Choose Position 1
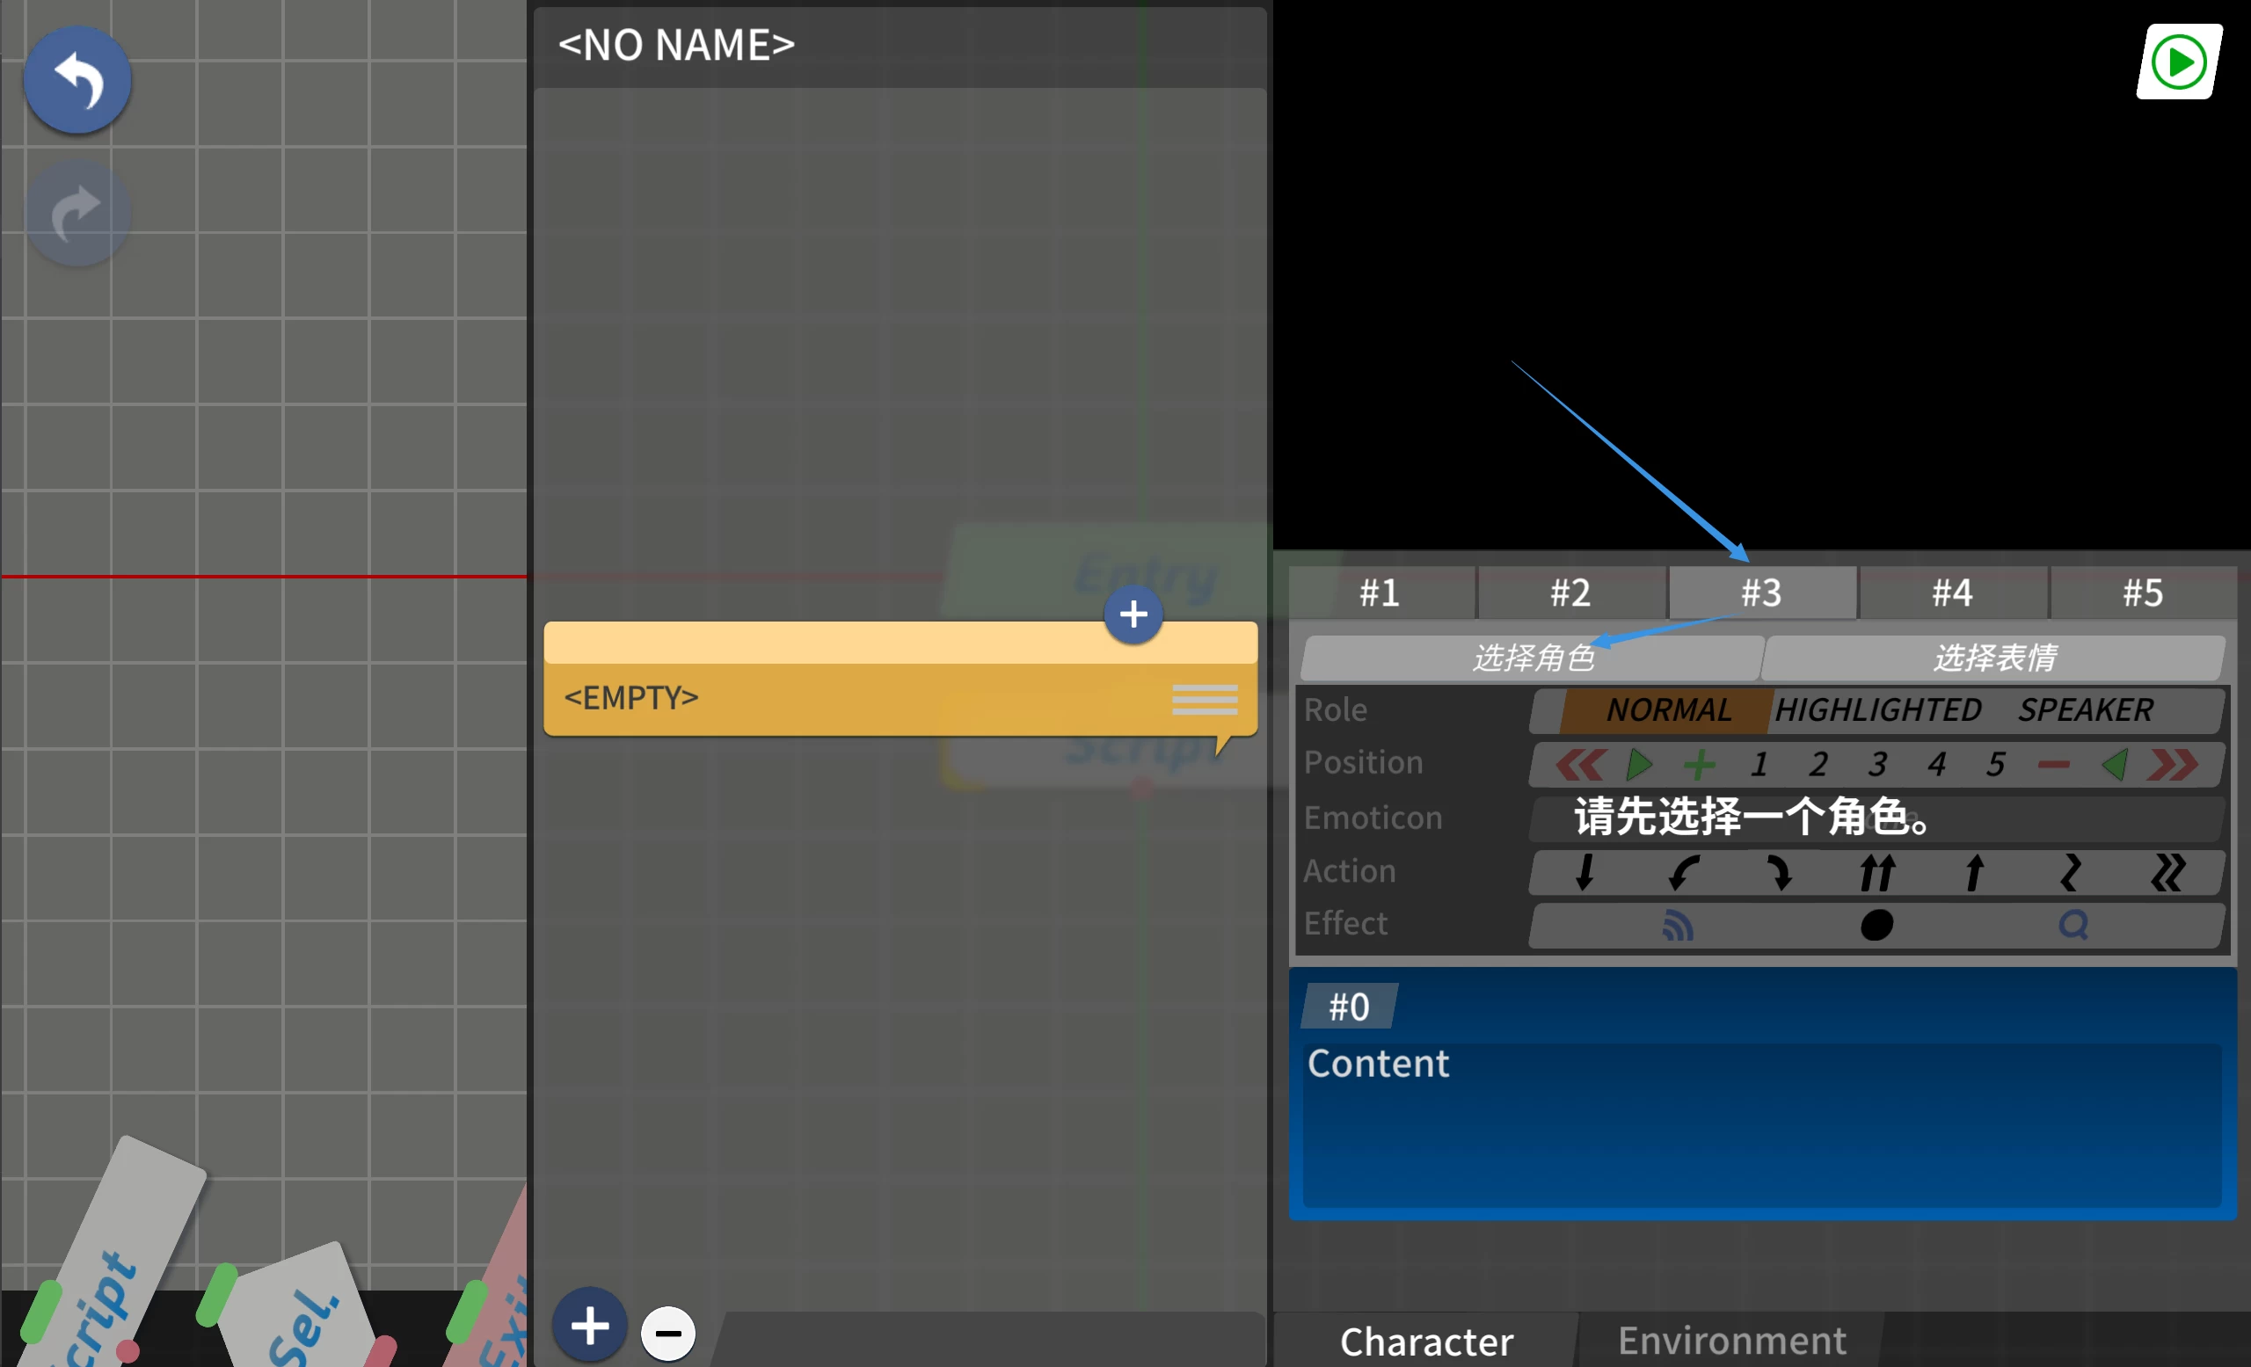2251x1367 pixels. pos(1759,764)
